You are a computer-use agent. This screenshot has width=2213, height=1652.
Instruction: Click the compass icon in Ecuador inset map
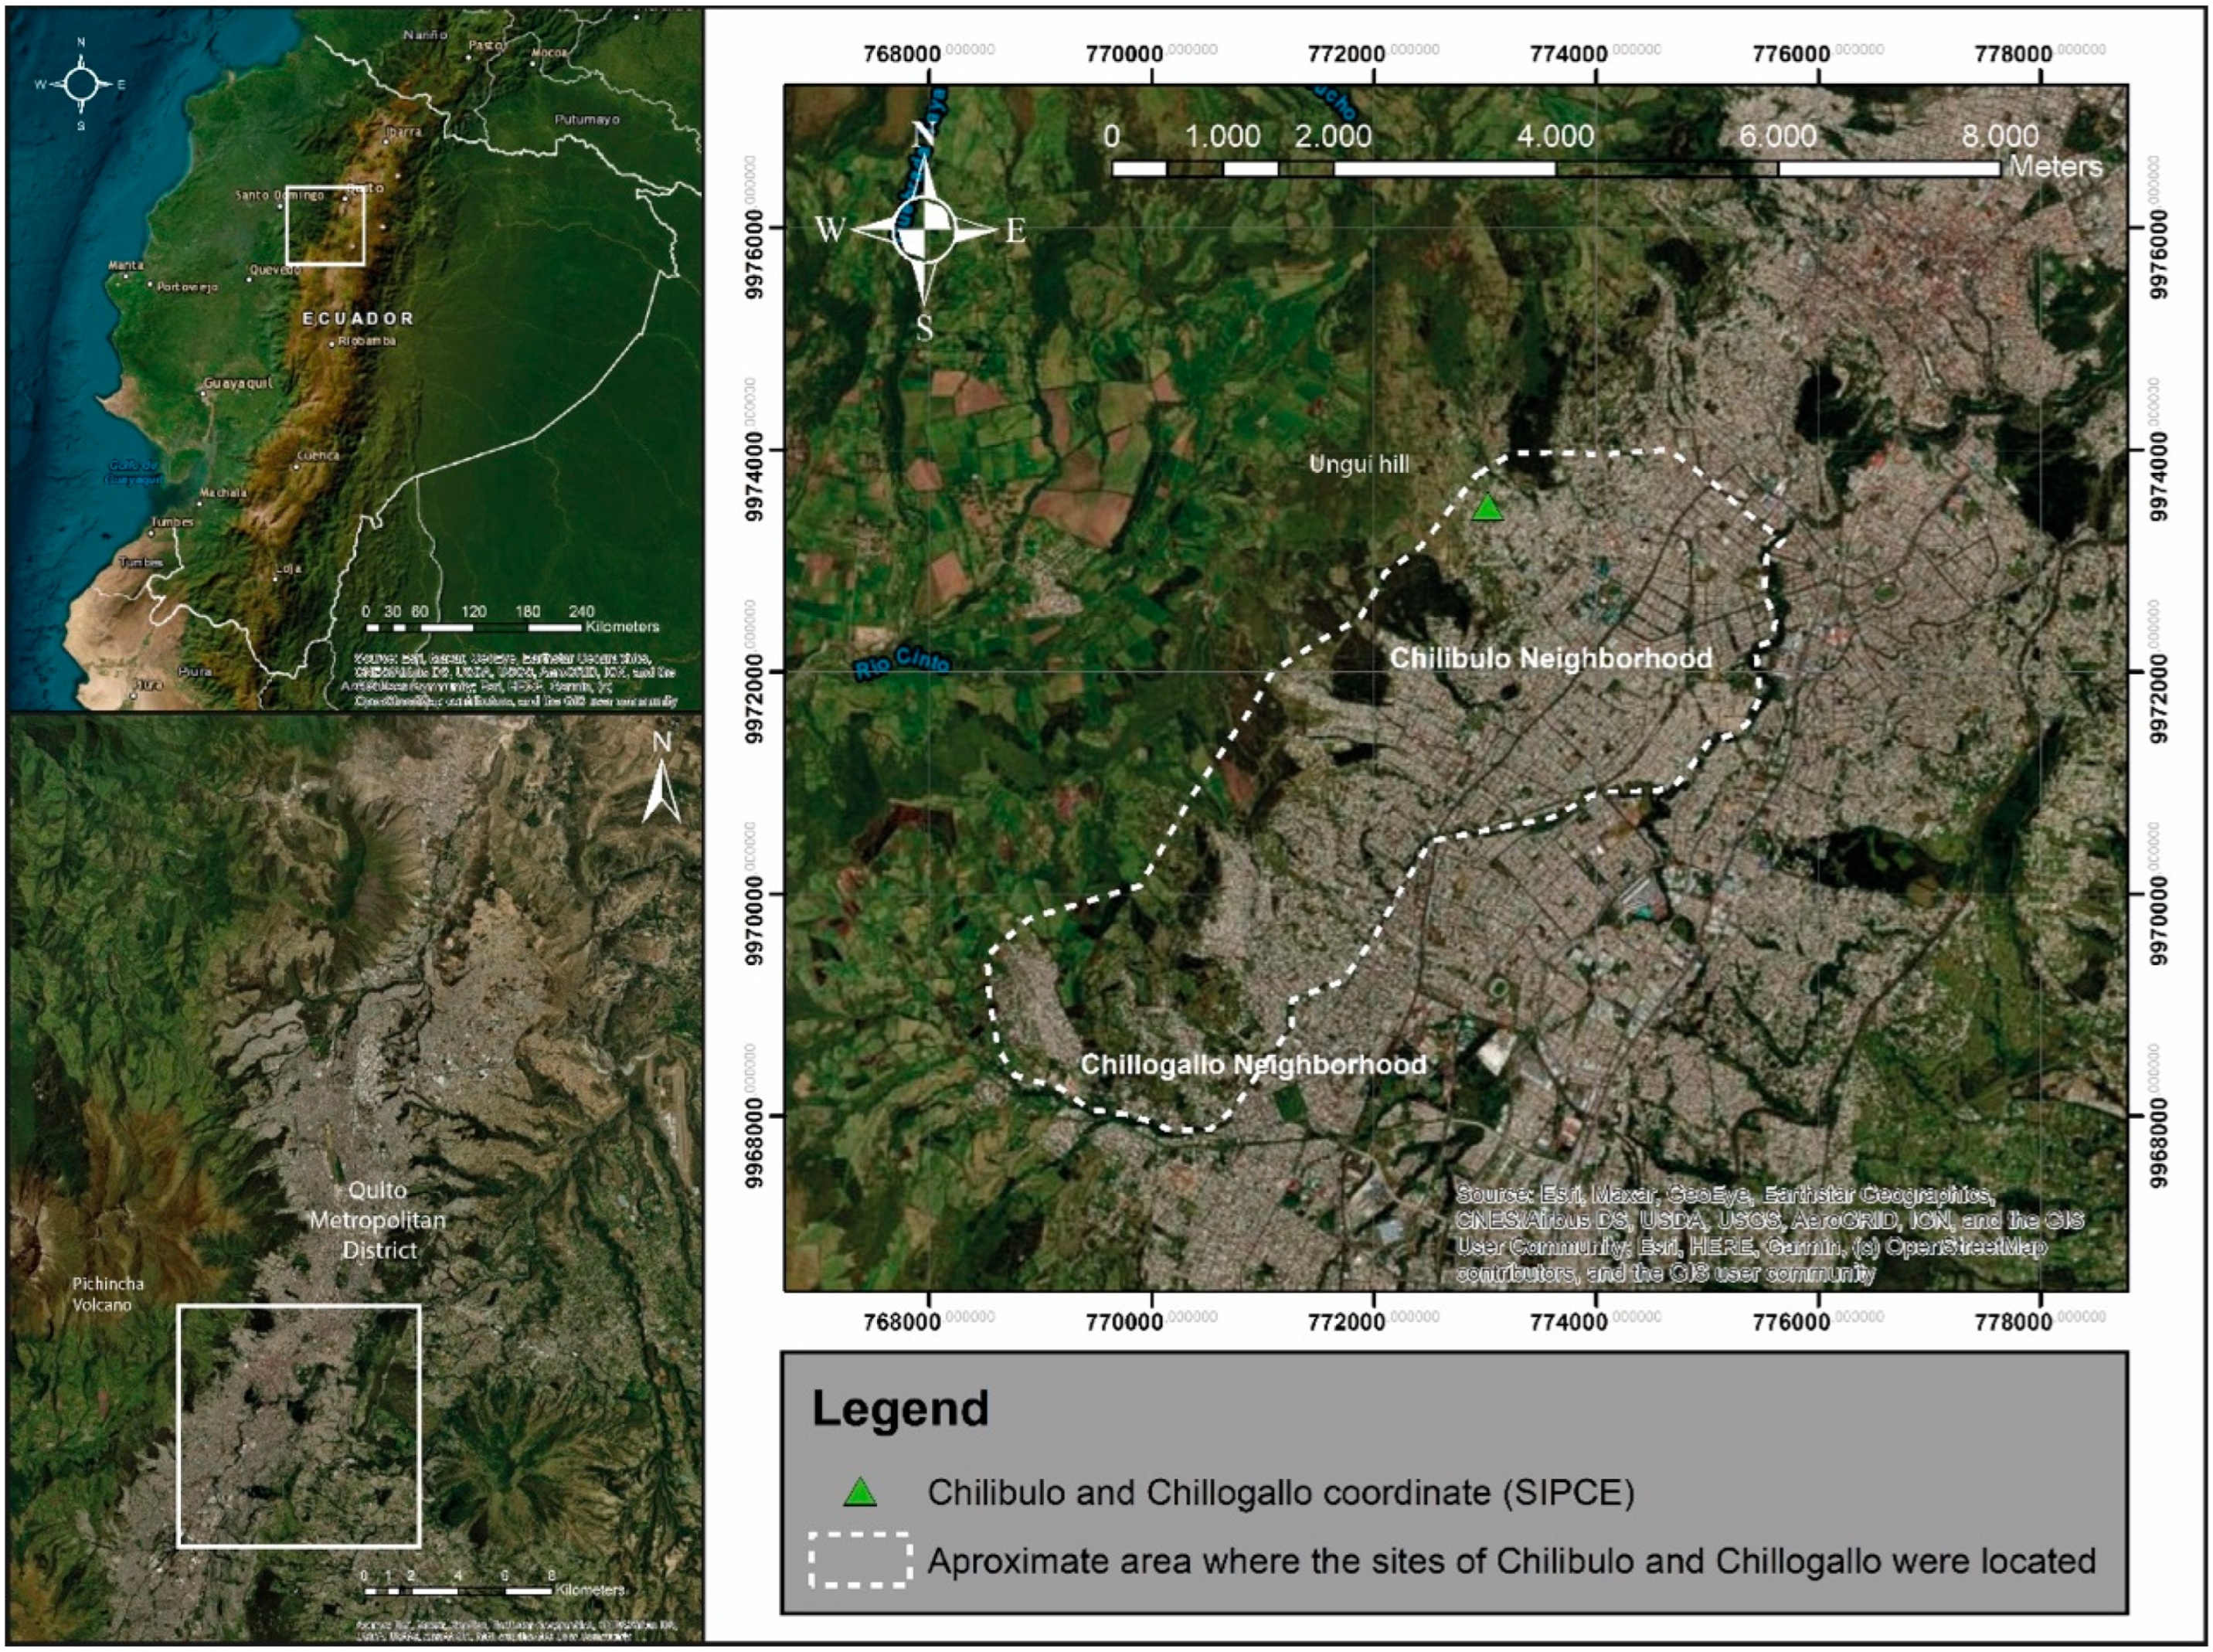81,85
